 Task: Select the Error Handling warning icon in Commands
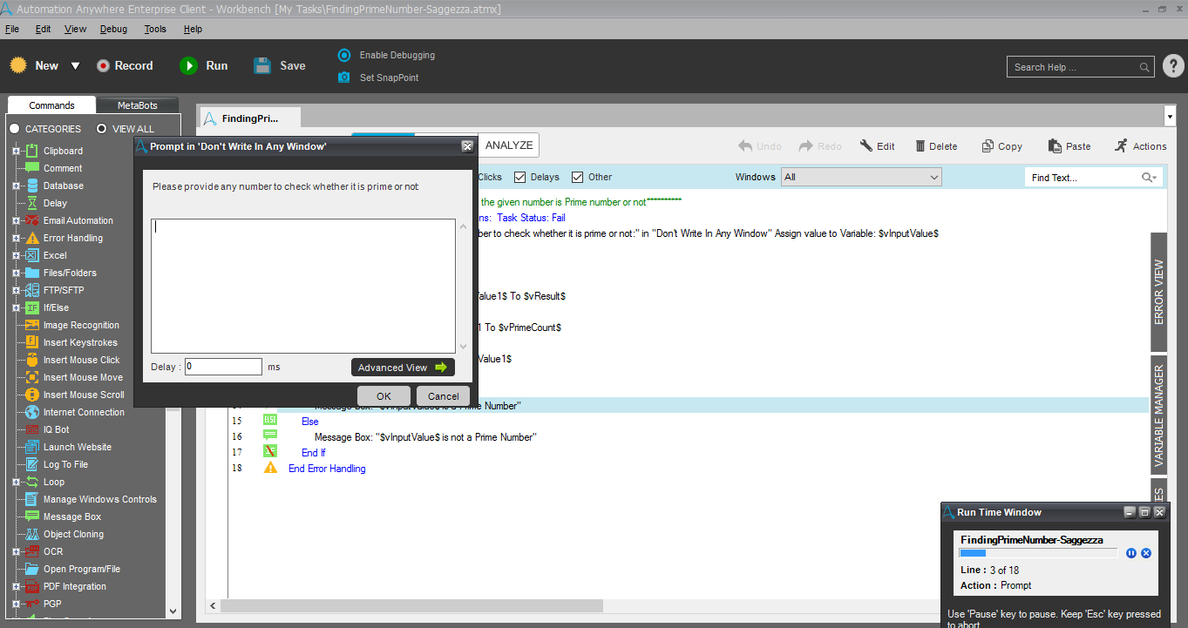click(x=31, y=238)
